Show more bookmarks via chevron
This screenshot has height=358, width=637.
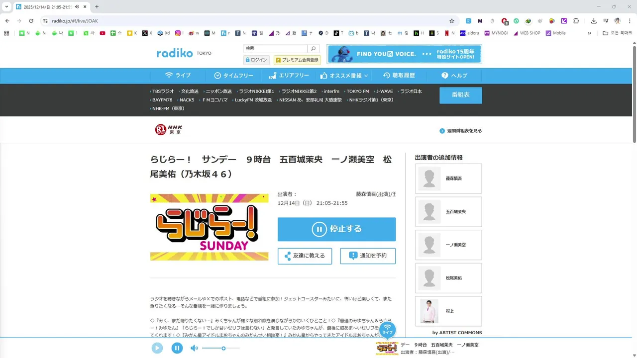589,33
